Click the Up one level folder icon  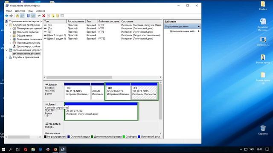pos(17,16)
